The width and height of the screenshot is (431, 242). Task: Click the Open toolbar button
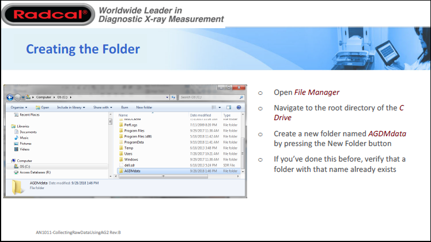tap(42, 107)
